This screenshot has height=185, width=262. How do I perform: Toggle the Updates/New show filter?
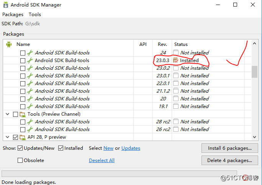[x=20, y=148]
